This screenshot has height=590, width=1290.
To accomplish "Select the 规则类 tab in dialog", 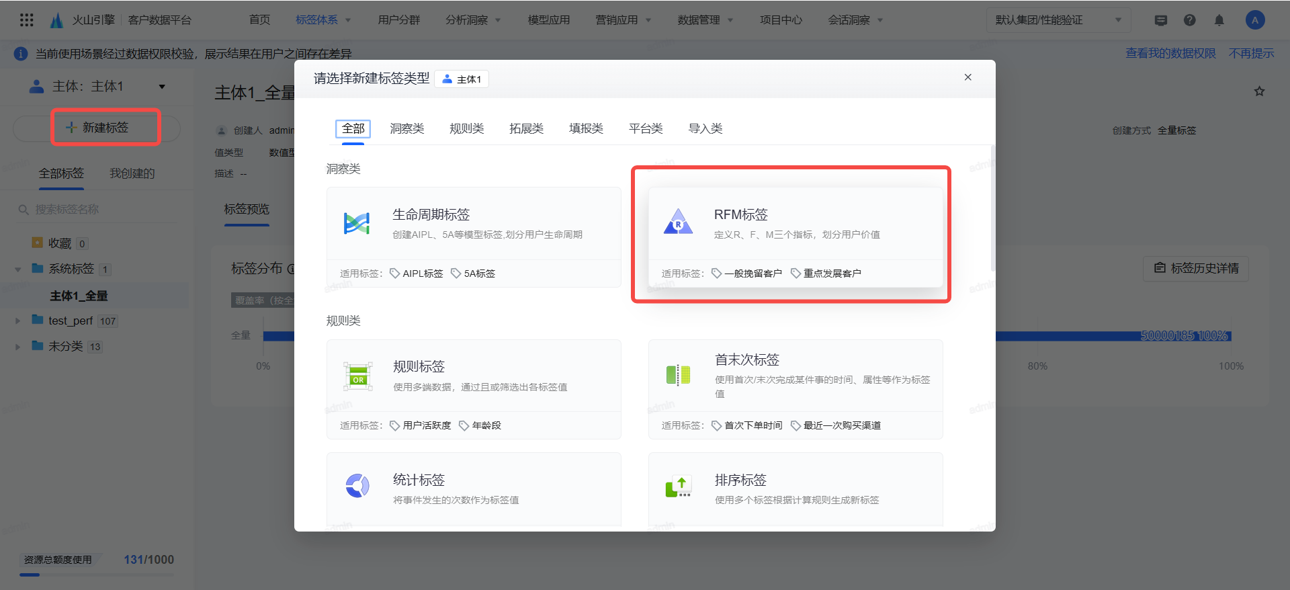I will click(x=467, y=128).
